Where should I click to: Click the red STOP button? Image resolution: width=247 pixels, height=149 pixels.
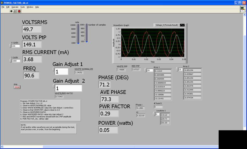17,87
